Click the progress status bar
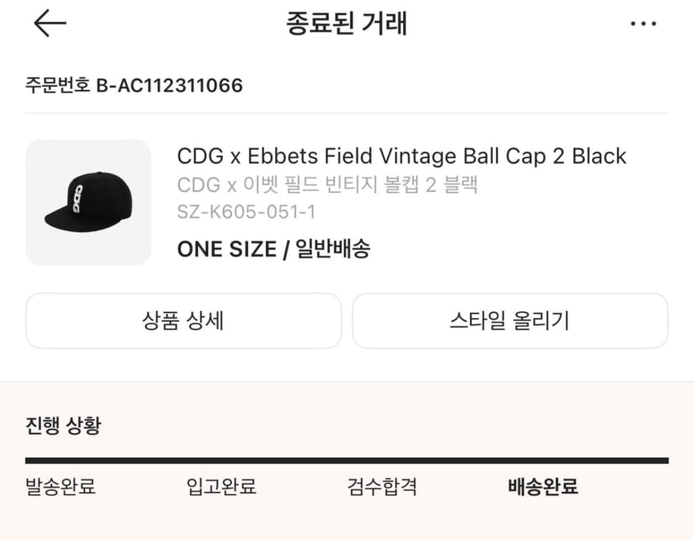Screen dimensions: 694x540 click(347, 459)
